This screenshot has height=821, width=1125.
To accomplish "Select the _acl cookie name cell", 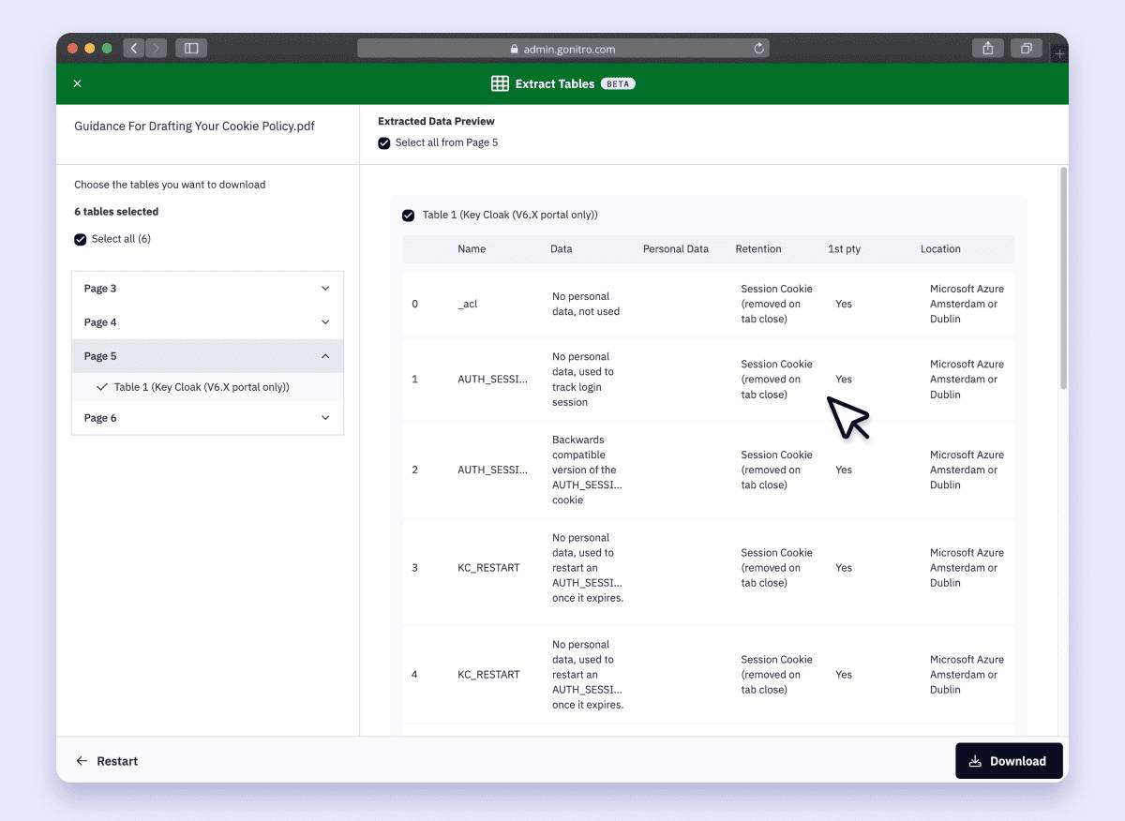I will pyautogui.click(x=468, y=304).
